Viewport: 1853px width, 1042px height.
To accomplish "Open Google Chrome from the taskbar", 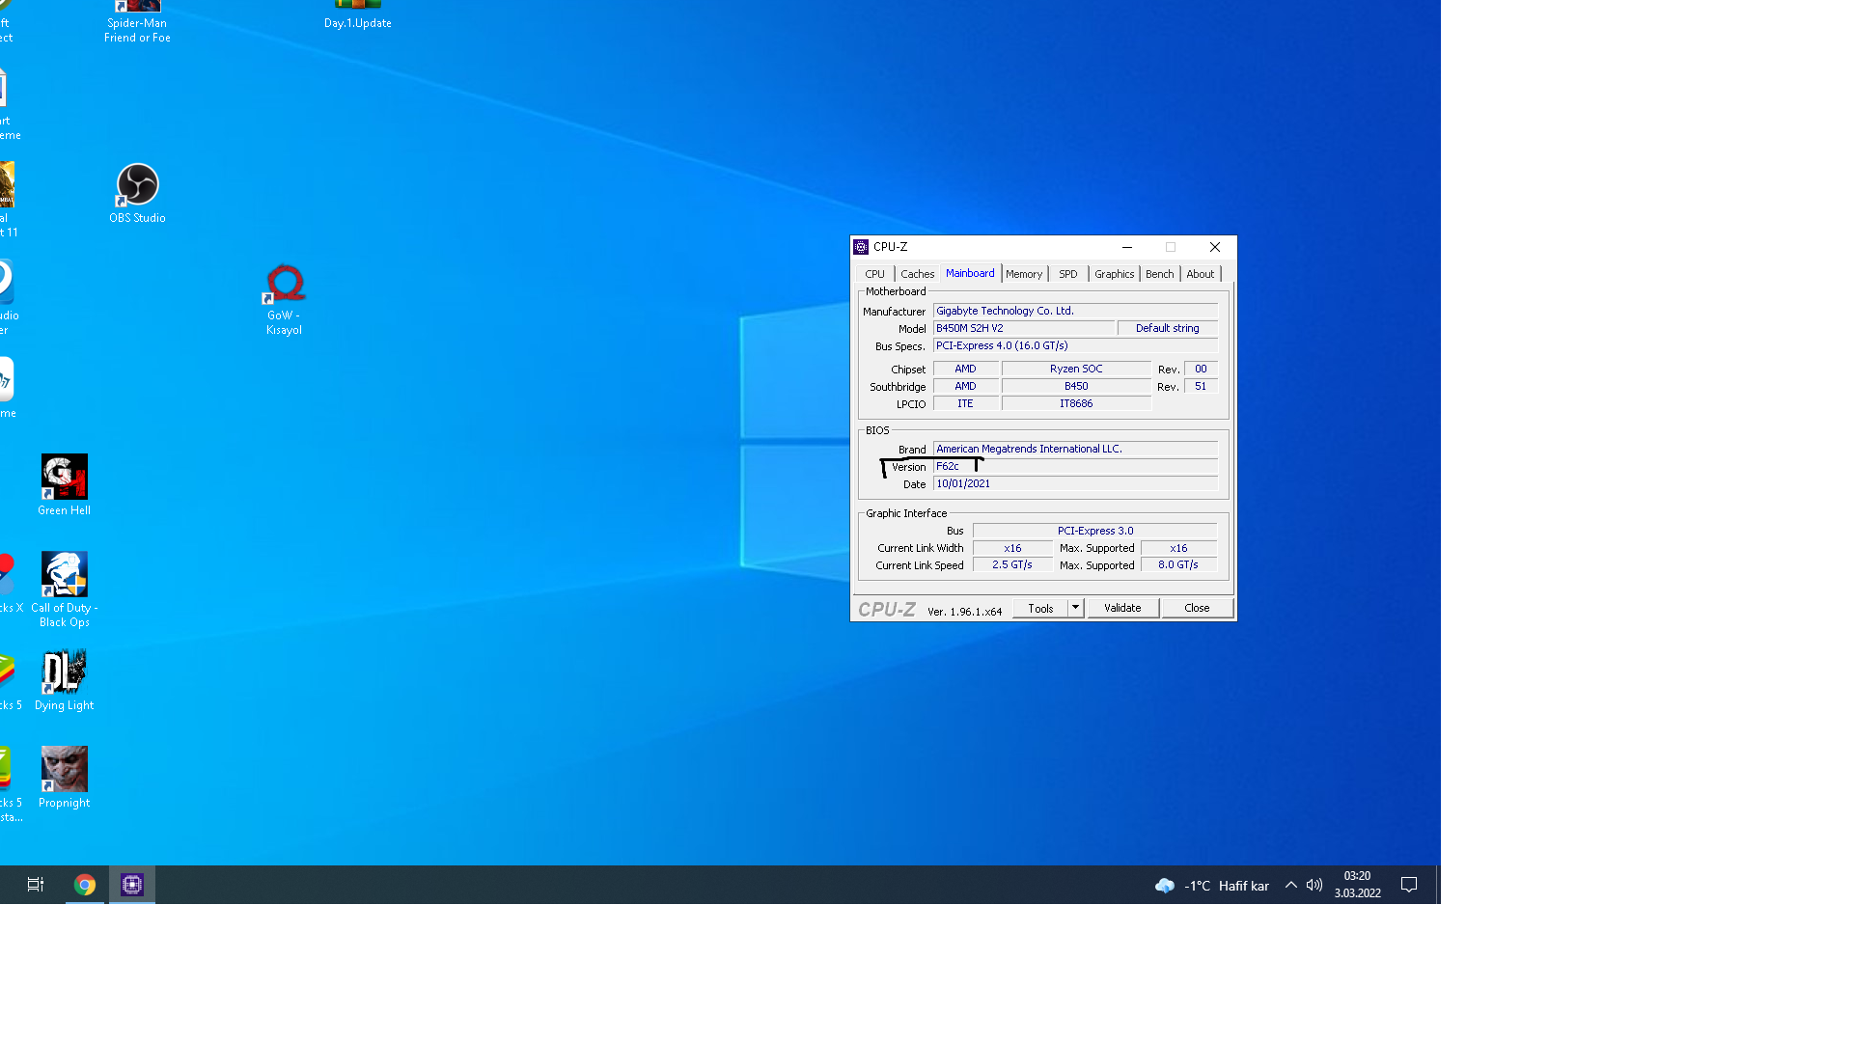I will [x=85, y=885].
